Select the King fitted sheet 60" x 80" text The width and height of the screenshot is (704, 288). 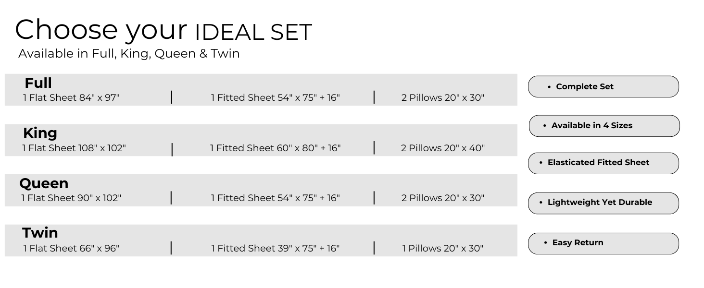pos(275,148)
